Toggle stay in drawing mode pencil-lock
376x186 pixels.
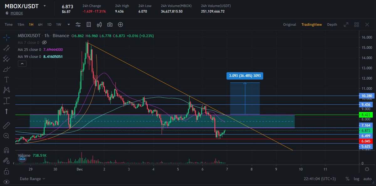click(6, 160)
